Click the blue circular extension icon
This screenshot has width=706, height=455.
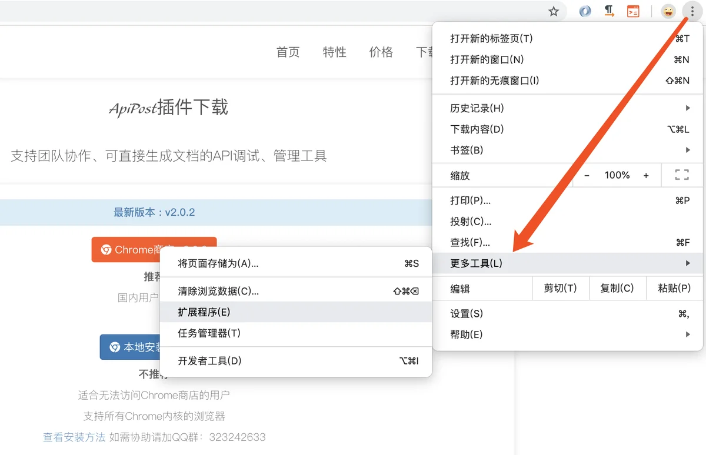(585, 11)
